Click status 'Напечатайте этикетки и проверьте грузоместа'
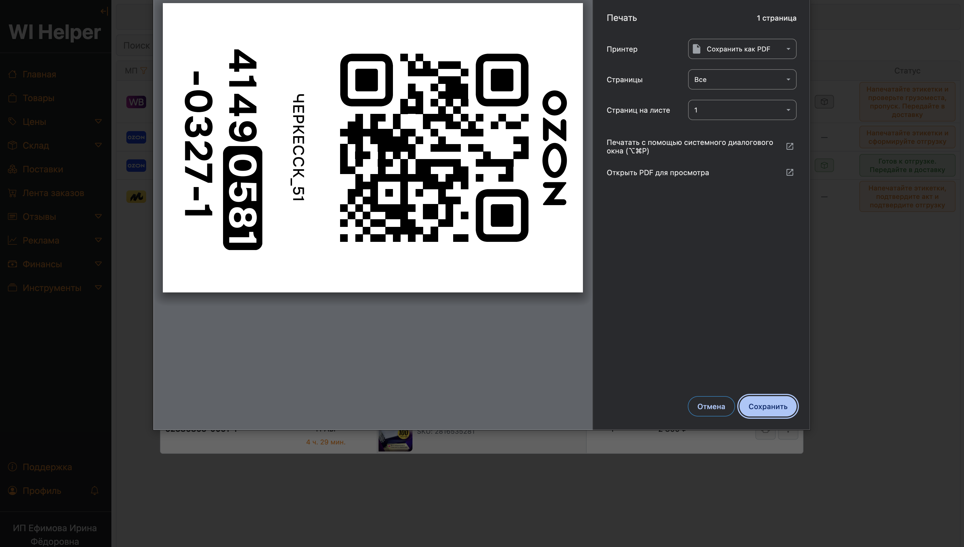 pyautogui.click(x=907, y=102)
